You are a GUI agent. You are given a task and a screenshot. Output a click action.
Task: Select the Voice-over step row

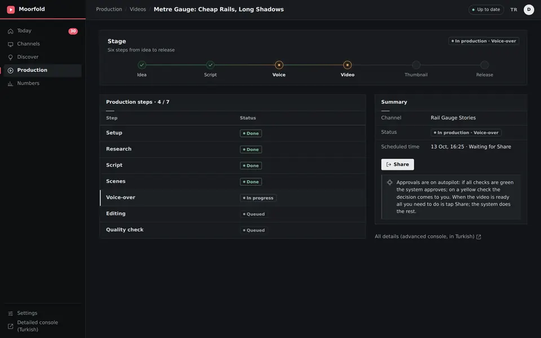coord(233,198)
